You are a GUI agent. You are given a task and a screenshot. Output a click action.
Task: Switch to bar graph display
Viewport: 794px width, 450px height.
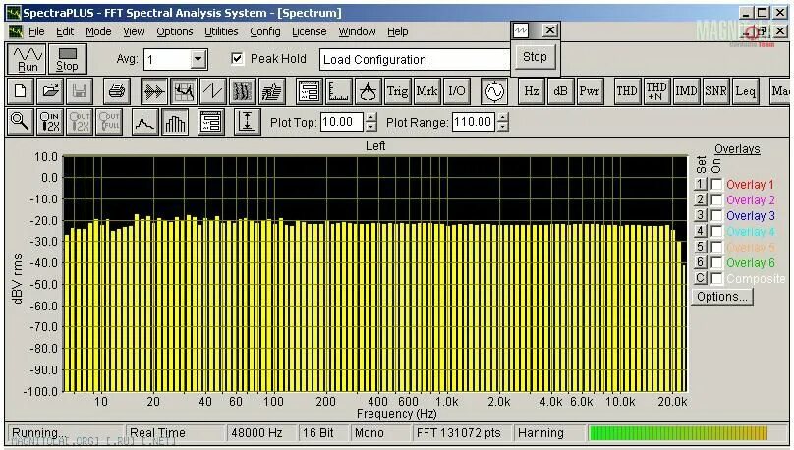(175, 122)
